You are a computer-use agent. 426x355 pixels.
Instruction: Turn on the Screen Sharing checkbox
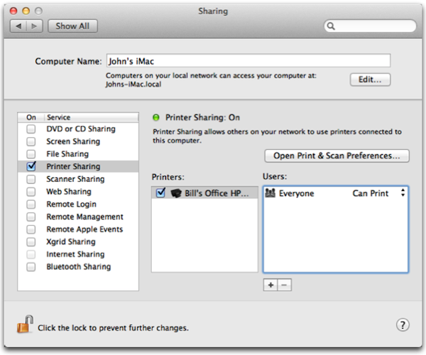pyautogui.click(x=31, y=141)
